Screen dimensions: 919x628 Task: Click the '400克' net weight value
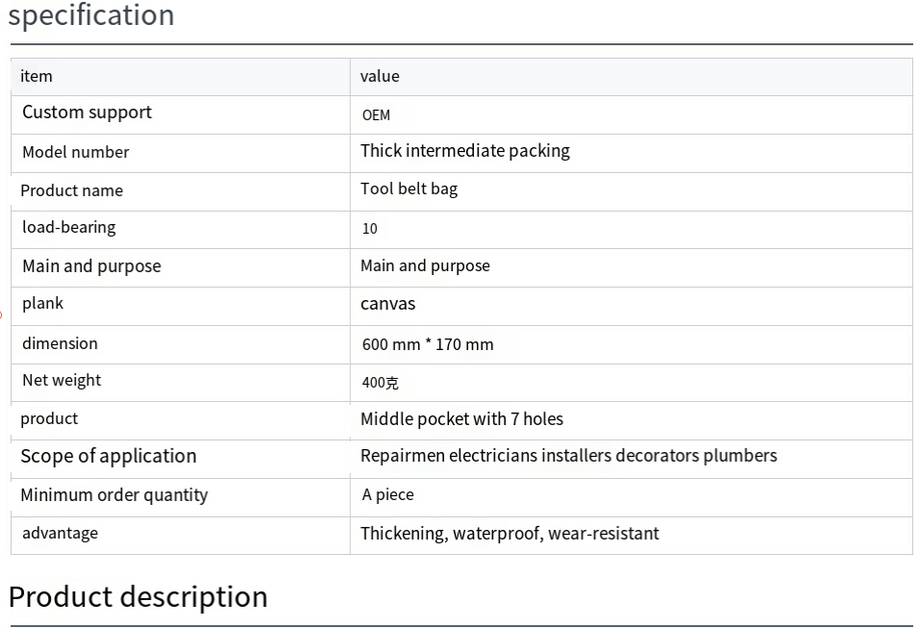(381, 383)
